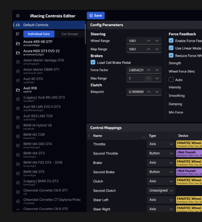Click folder icon for Acura ARX-06 GTP

click(x=18, y=44)
